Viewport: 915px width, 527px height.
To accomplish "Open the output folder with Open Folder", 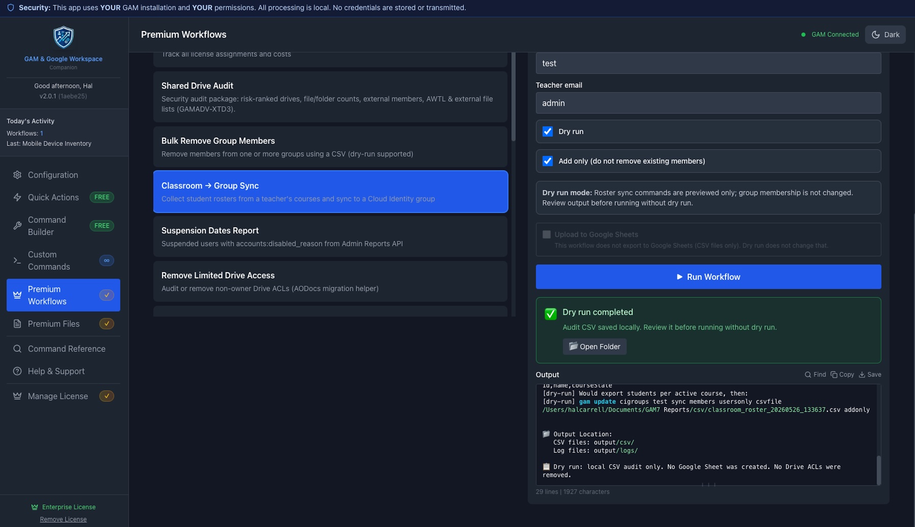I will point(594,346).
